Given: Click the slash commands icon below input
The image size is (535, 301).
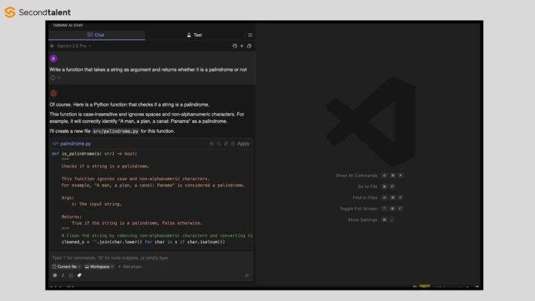Looking at the screenshot, I should click(63, 275).
